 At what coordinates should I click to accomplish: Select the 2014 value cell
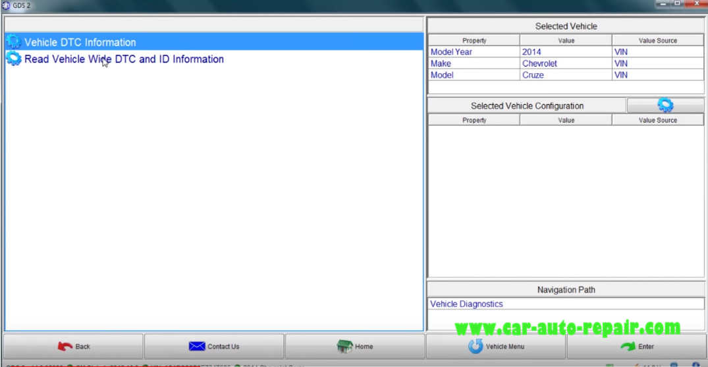coord(566,52)
